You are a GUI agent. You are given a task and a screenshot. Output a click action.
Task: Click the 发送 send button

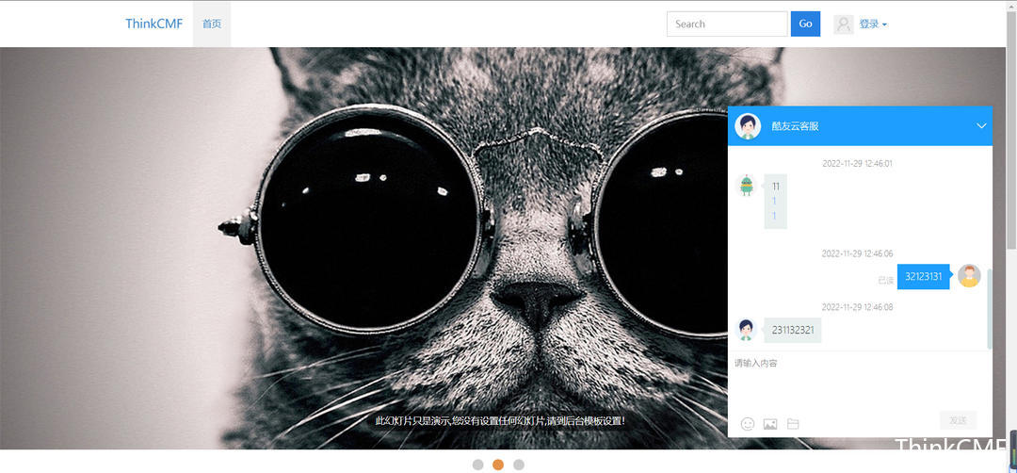[958, 420]
